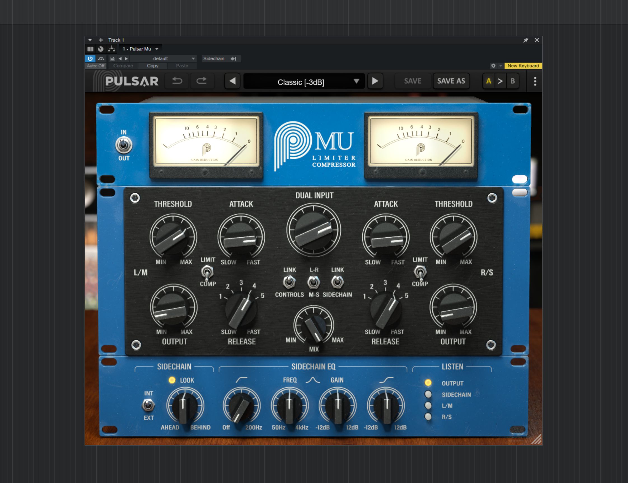Click the MIX knob
Screen dimensions: 628x483
point(314,325)
